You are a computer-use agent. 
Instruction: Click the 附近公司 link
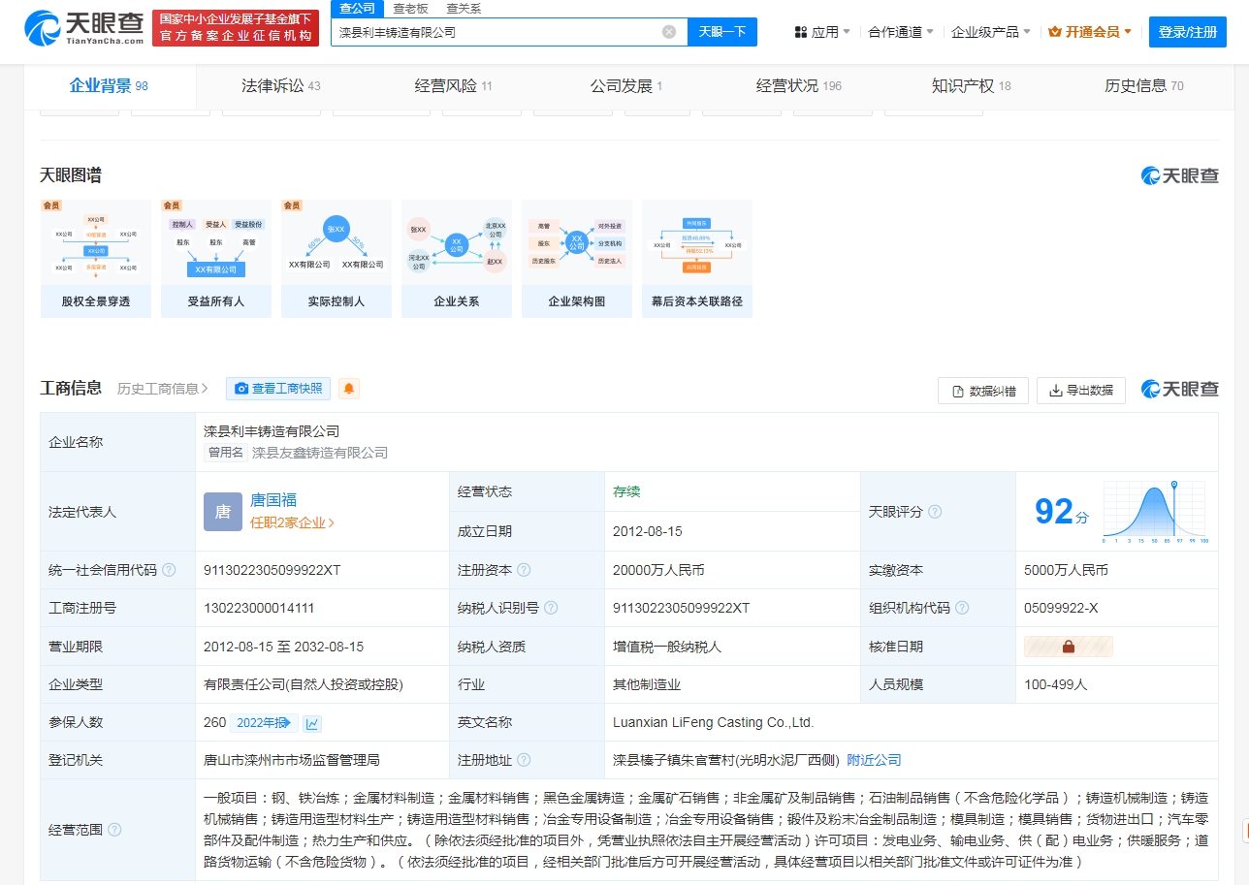pyautogui.click(x=874, y=760)
